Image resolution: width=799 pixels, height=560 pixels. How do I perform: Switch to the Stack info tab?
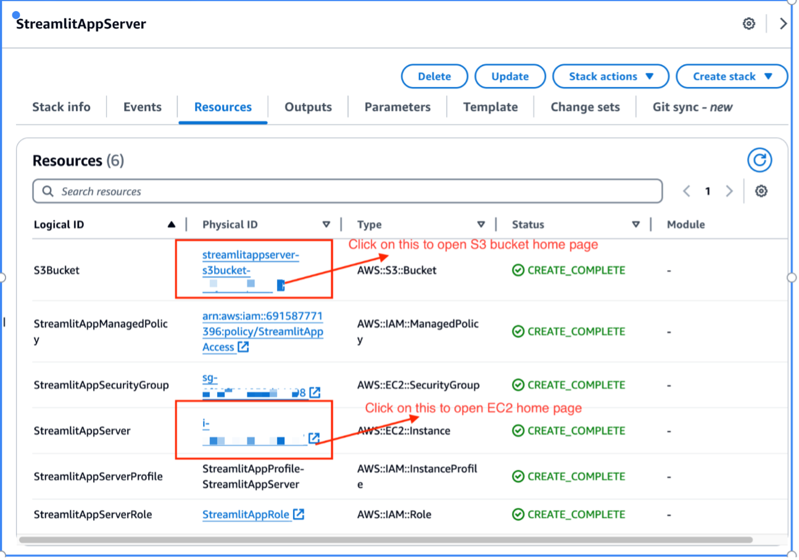(61, 107)
